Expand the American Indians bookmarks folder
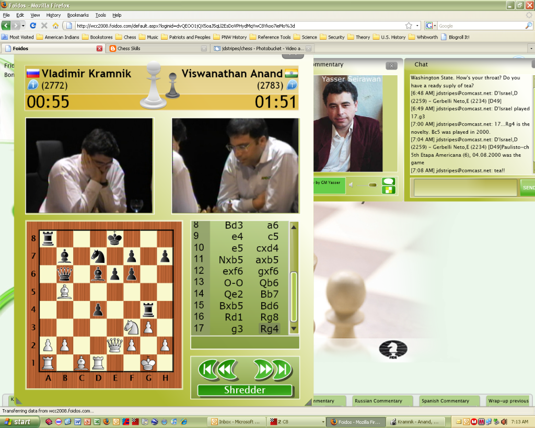Screen dimensions: 535x428 [x=58, y=37]
